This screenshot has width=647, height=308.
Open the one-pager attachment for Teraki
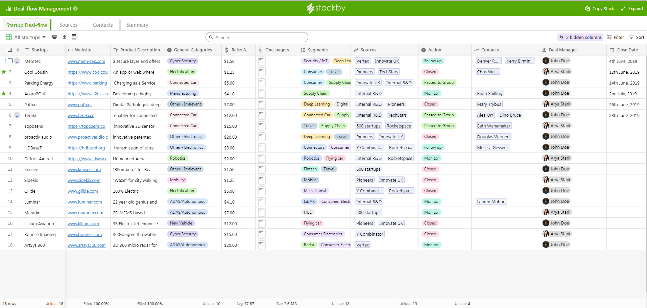pyautogui.click(x=262, y=115)
